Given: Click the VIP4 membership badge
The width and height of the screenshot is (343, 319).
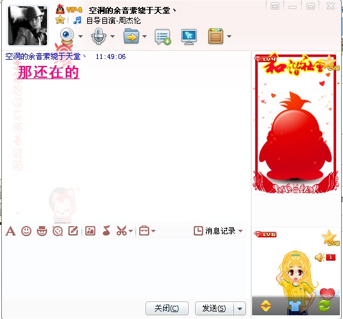Looking at the screenshot, I should [74, 10].
